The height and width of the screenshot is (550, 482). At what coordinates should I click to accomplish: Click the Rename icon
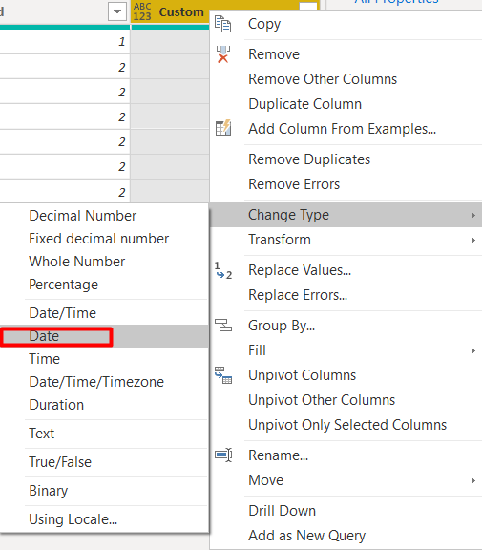pos(223,455)
